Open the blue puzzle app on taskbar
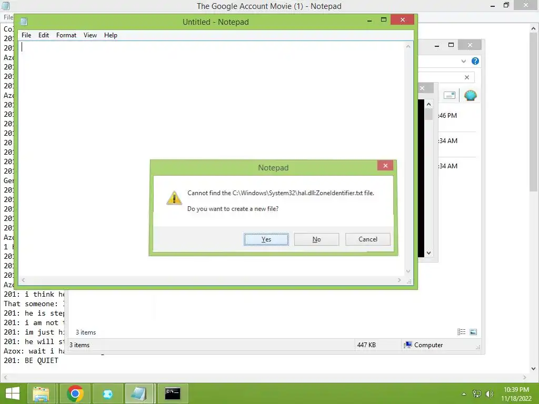This screenshot has height=404, width=539. 107,393
